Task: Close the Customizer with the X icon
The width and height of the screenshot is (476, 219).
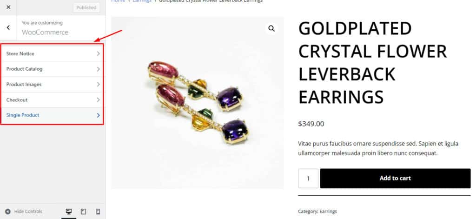Action: tap(8, 7)
